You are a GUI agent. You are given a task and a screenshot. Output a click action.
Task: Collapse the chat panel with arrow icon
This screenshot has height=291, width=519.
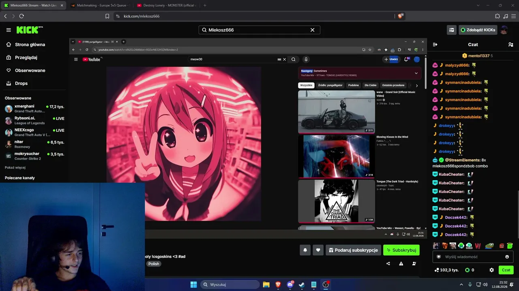[x=435, y=44]
